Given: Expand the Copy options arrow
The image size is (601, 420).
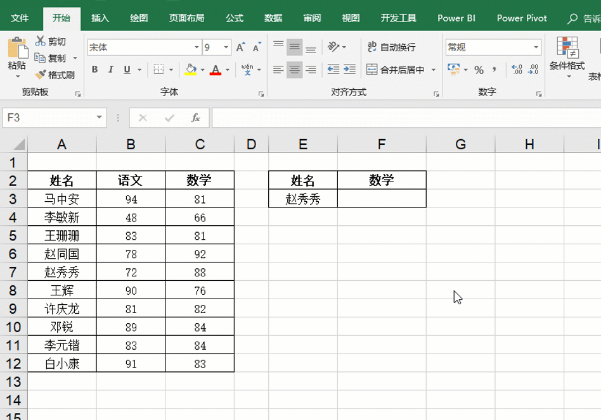Looking at the screenshot, I should tap(75, 58).
